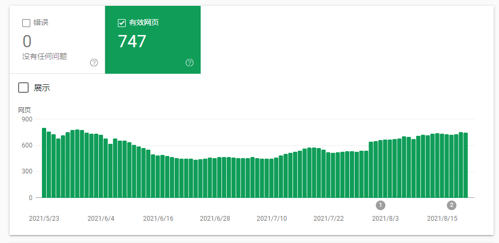Click the 网页 axis title
Screen dimensions: 499x243
[24, 110]
